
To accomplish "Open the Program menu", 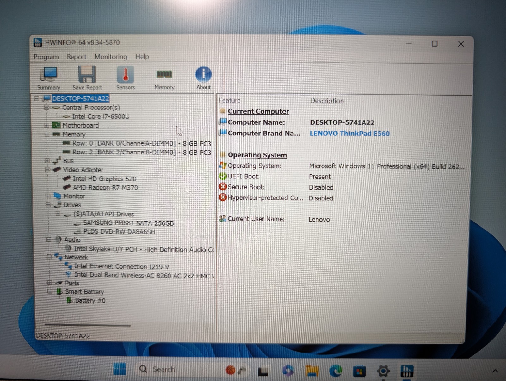I will click(x=46, y=57).
